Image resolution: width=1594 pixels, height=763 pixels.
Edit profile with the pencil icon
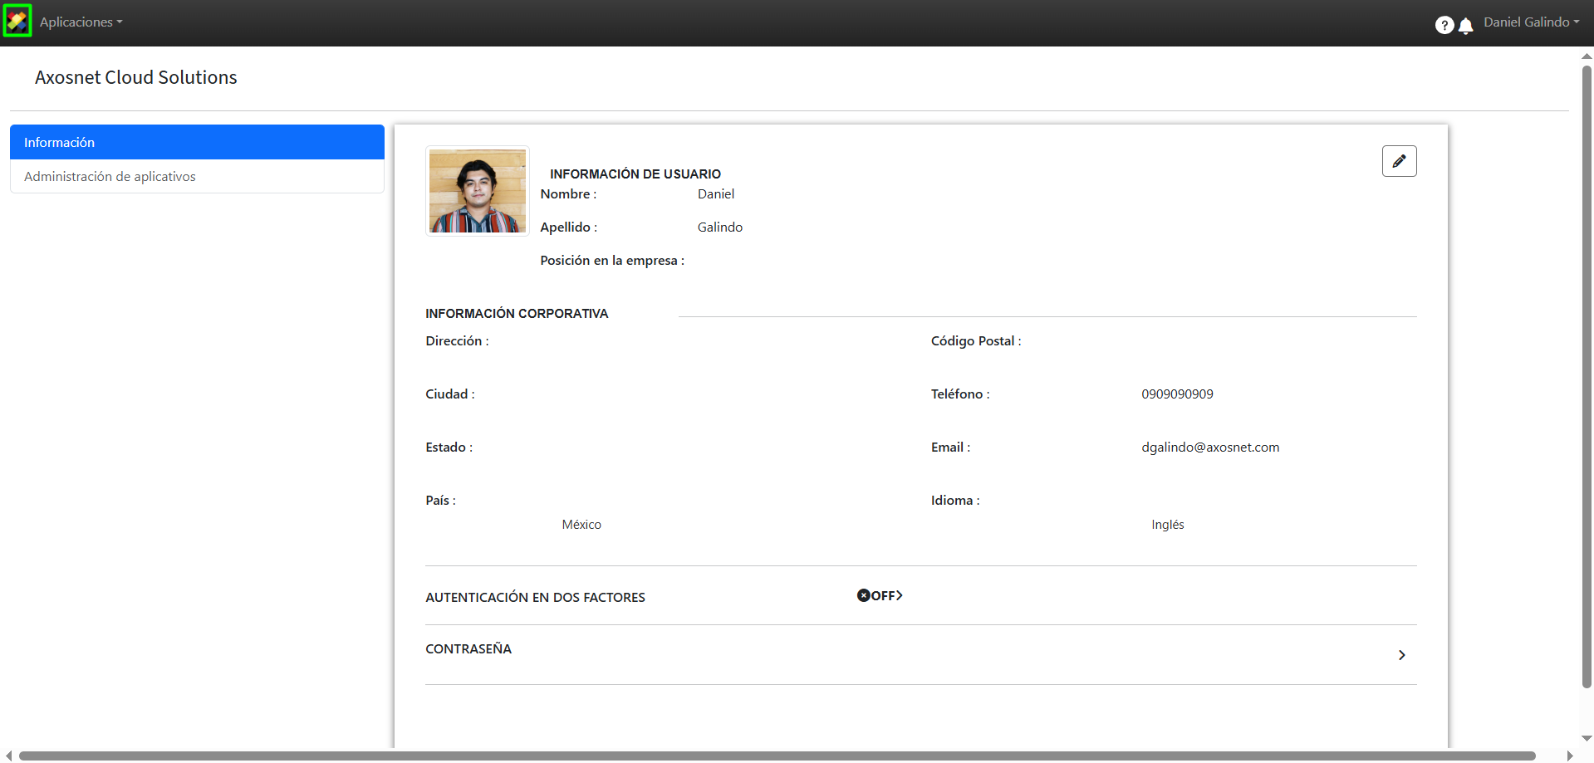[1399, 161]
